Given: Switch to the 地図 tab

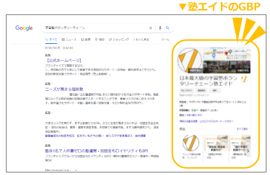Looking at the screenshot, I should (x=100, y=39).
